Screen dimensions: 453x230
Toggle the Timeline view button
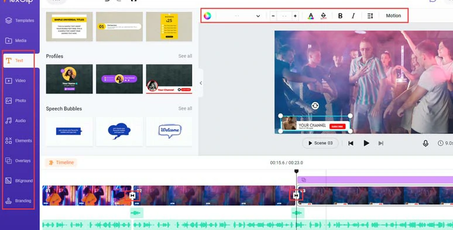(61, 162)
